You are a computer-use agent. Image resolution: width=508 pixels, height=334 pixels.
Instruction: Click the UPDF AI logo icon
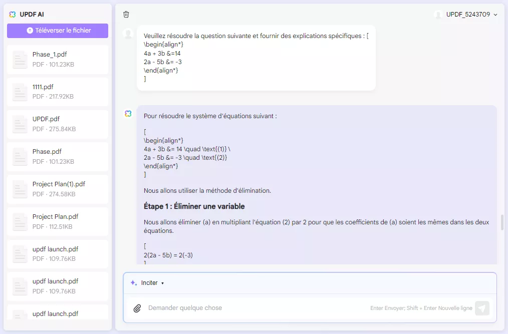[12, 15]
